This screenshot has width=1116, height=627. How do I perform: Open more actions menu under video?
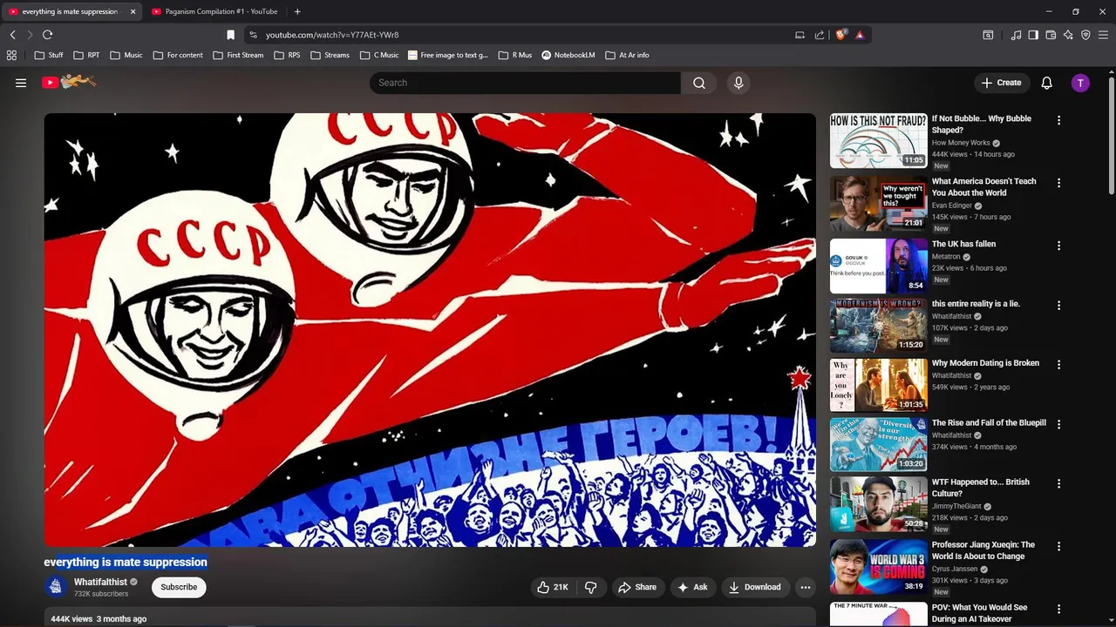click(x=806, y=587)
